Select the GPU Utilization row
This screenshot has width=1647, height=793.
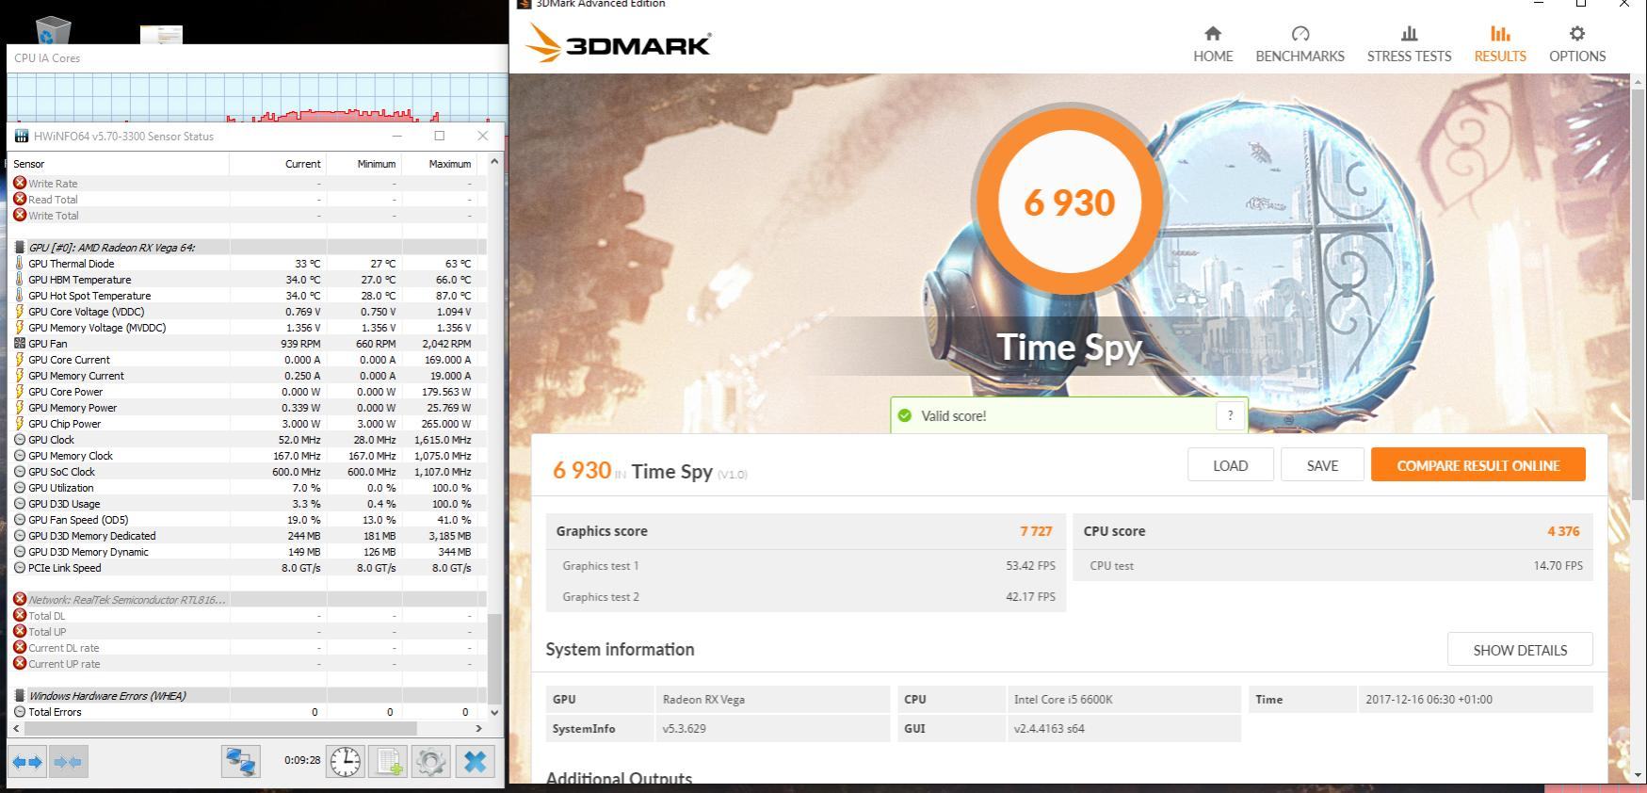point(248,488)
